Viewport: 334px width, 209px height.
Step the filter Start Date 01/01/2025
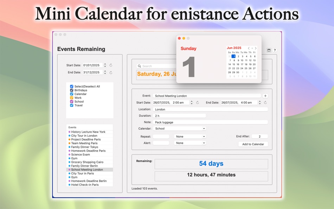105,65
